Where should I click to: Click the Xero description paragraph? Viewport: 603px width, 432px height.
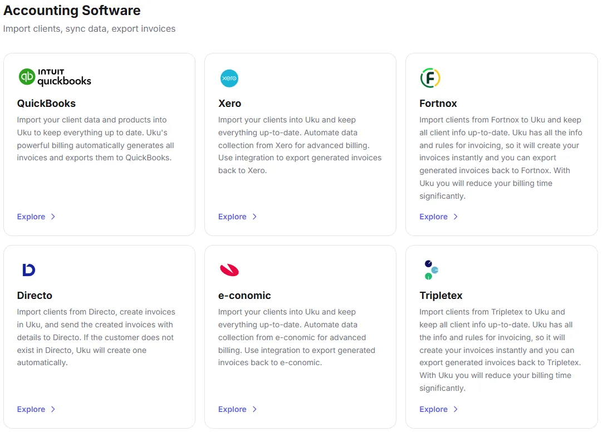300,145
